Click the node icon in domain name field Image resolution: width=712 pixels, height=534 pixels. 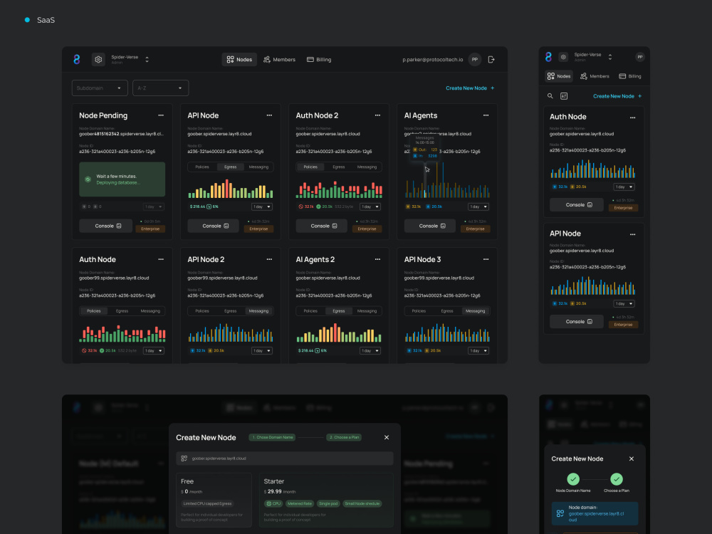[184, 458]
